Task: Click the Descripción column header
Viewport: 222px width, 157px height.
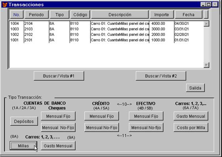Action: click(120, 15)
